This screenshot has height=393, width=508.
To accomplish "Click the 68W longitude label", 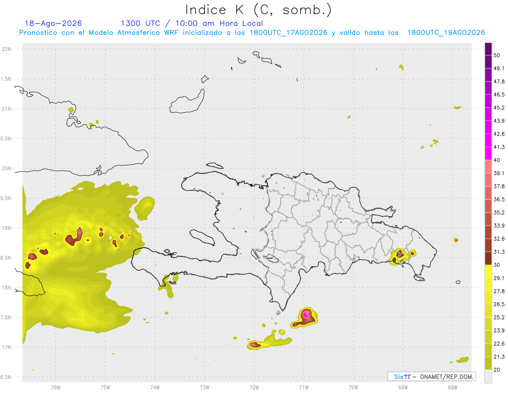I will pos(453,387).
